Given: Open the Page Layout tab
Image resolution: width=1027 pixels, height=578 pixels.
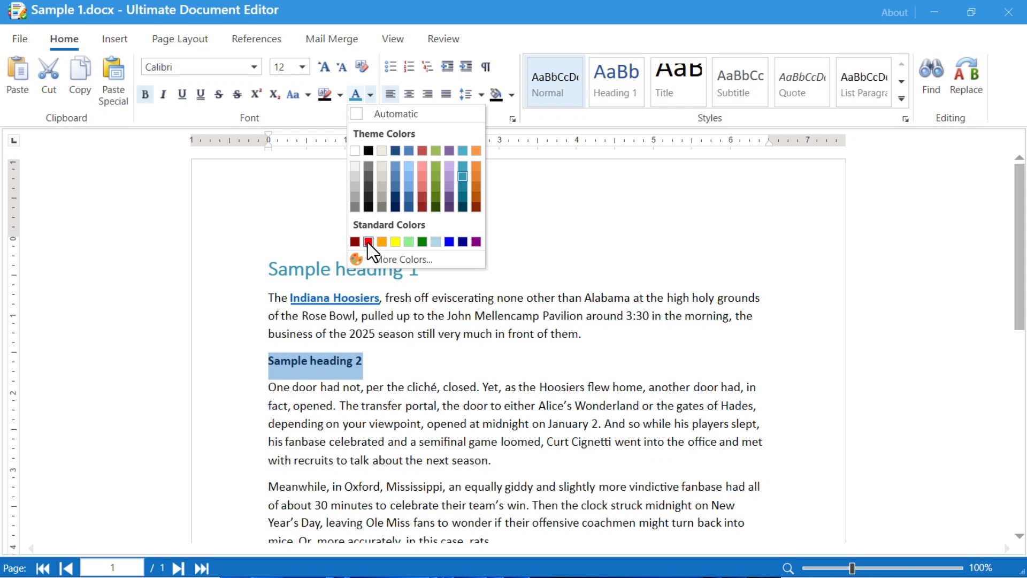Looking at the screenshot, I should [x=180, y=39].
